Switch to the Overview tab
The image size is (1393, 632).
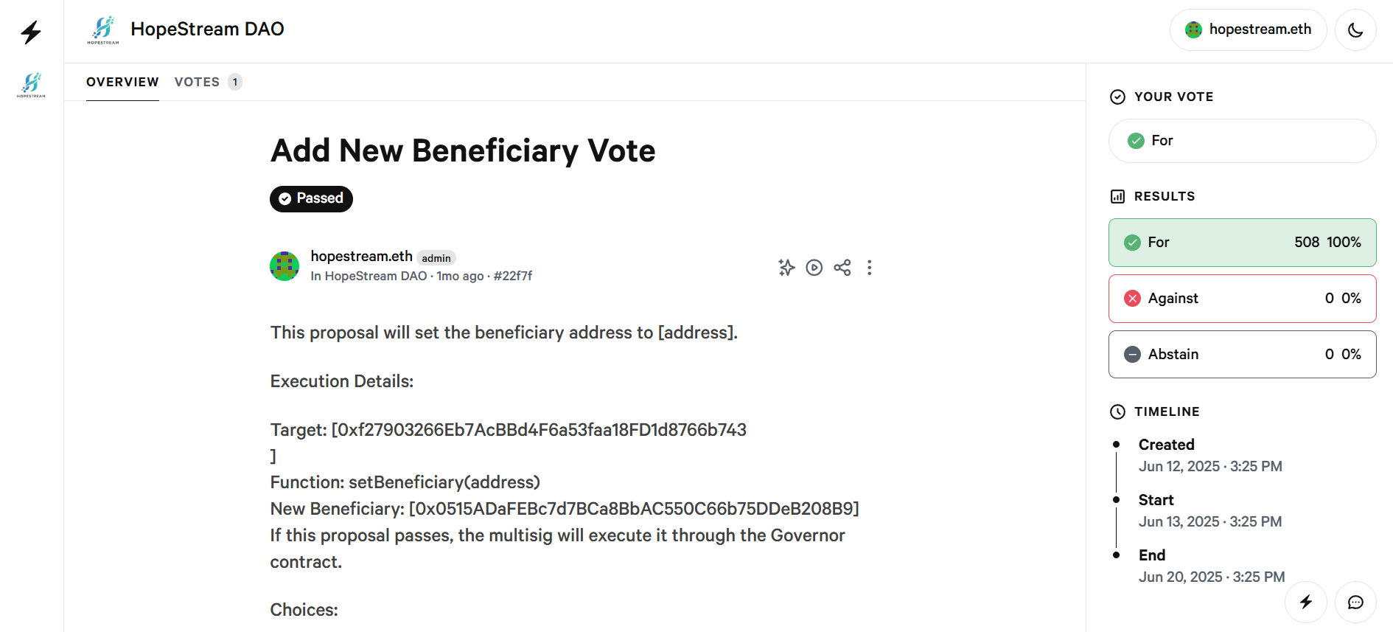[122, 81]
